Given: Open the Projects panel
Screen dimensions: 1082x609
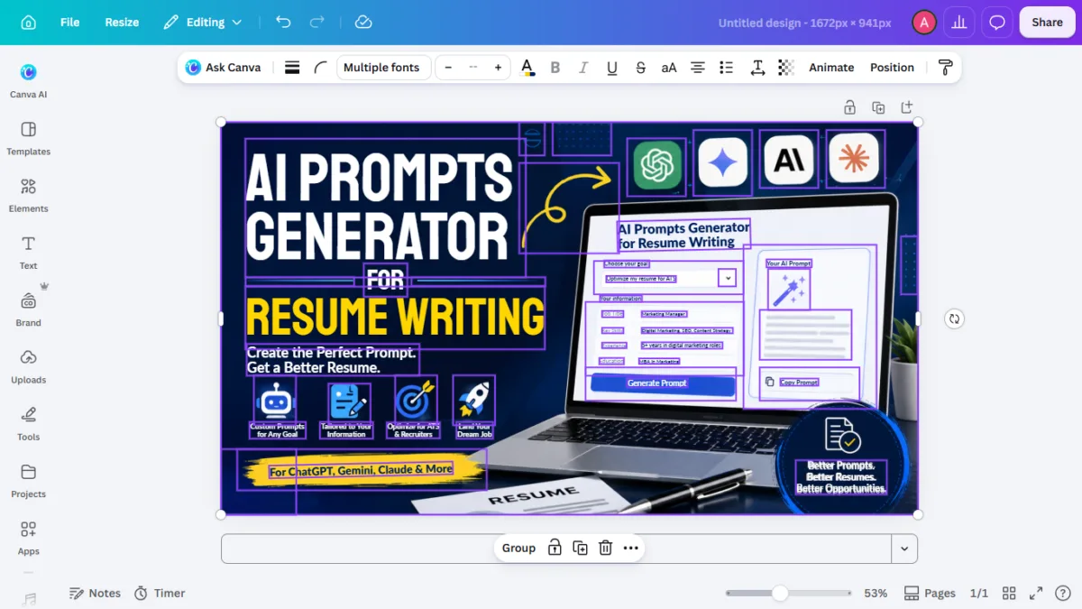Looking at the screenshot, I should (x=29, y=480).
